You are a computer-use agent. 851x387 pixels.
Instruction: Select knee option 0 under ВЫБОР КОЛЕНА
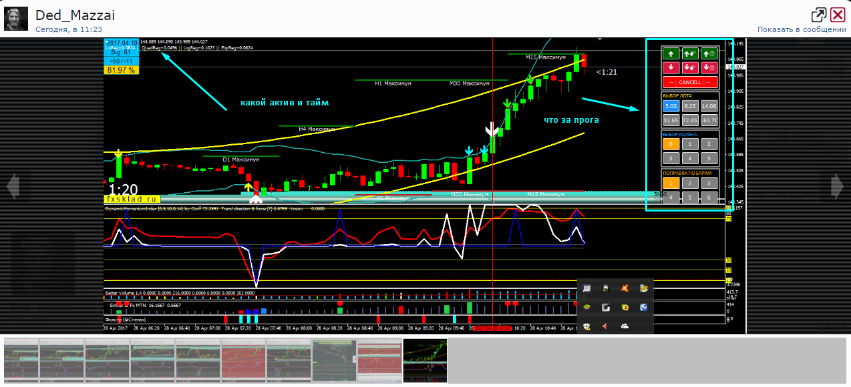coord(671,144)
